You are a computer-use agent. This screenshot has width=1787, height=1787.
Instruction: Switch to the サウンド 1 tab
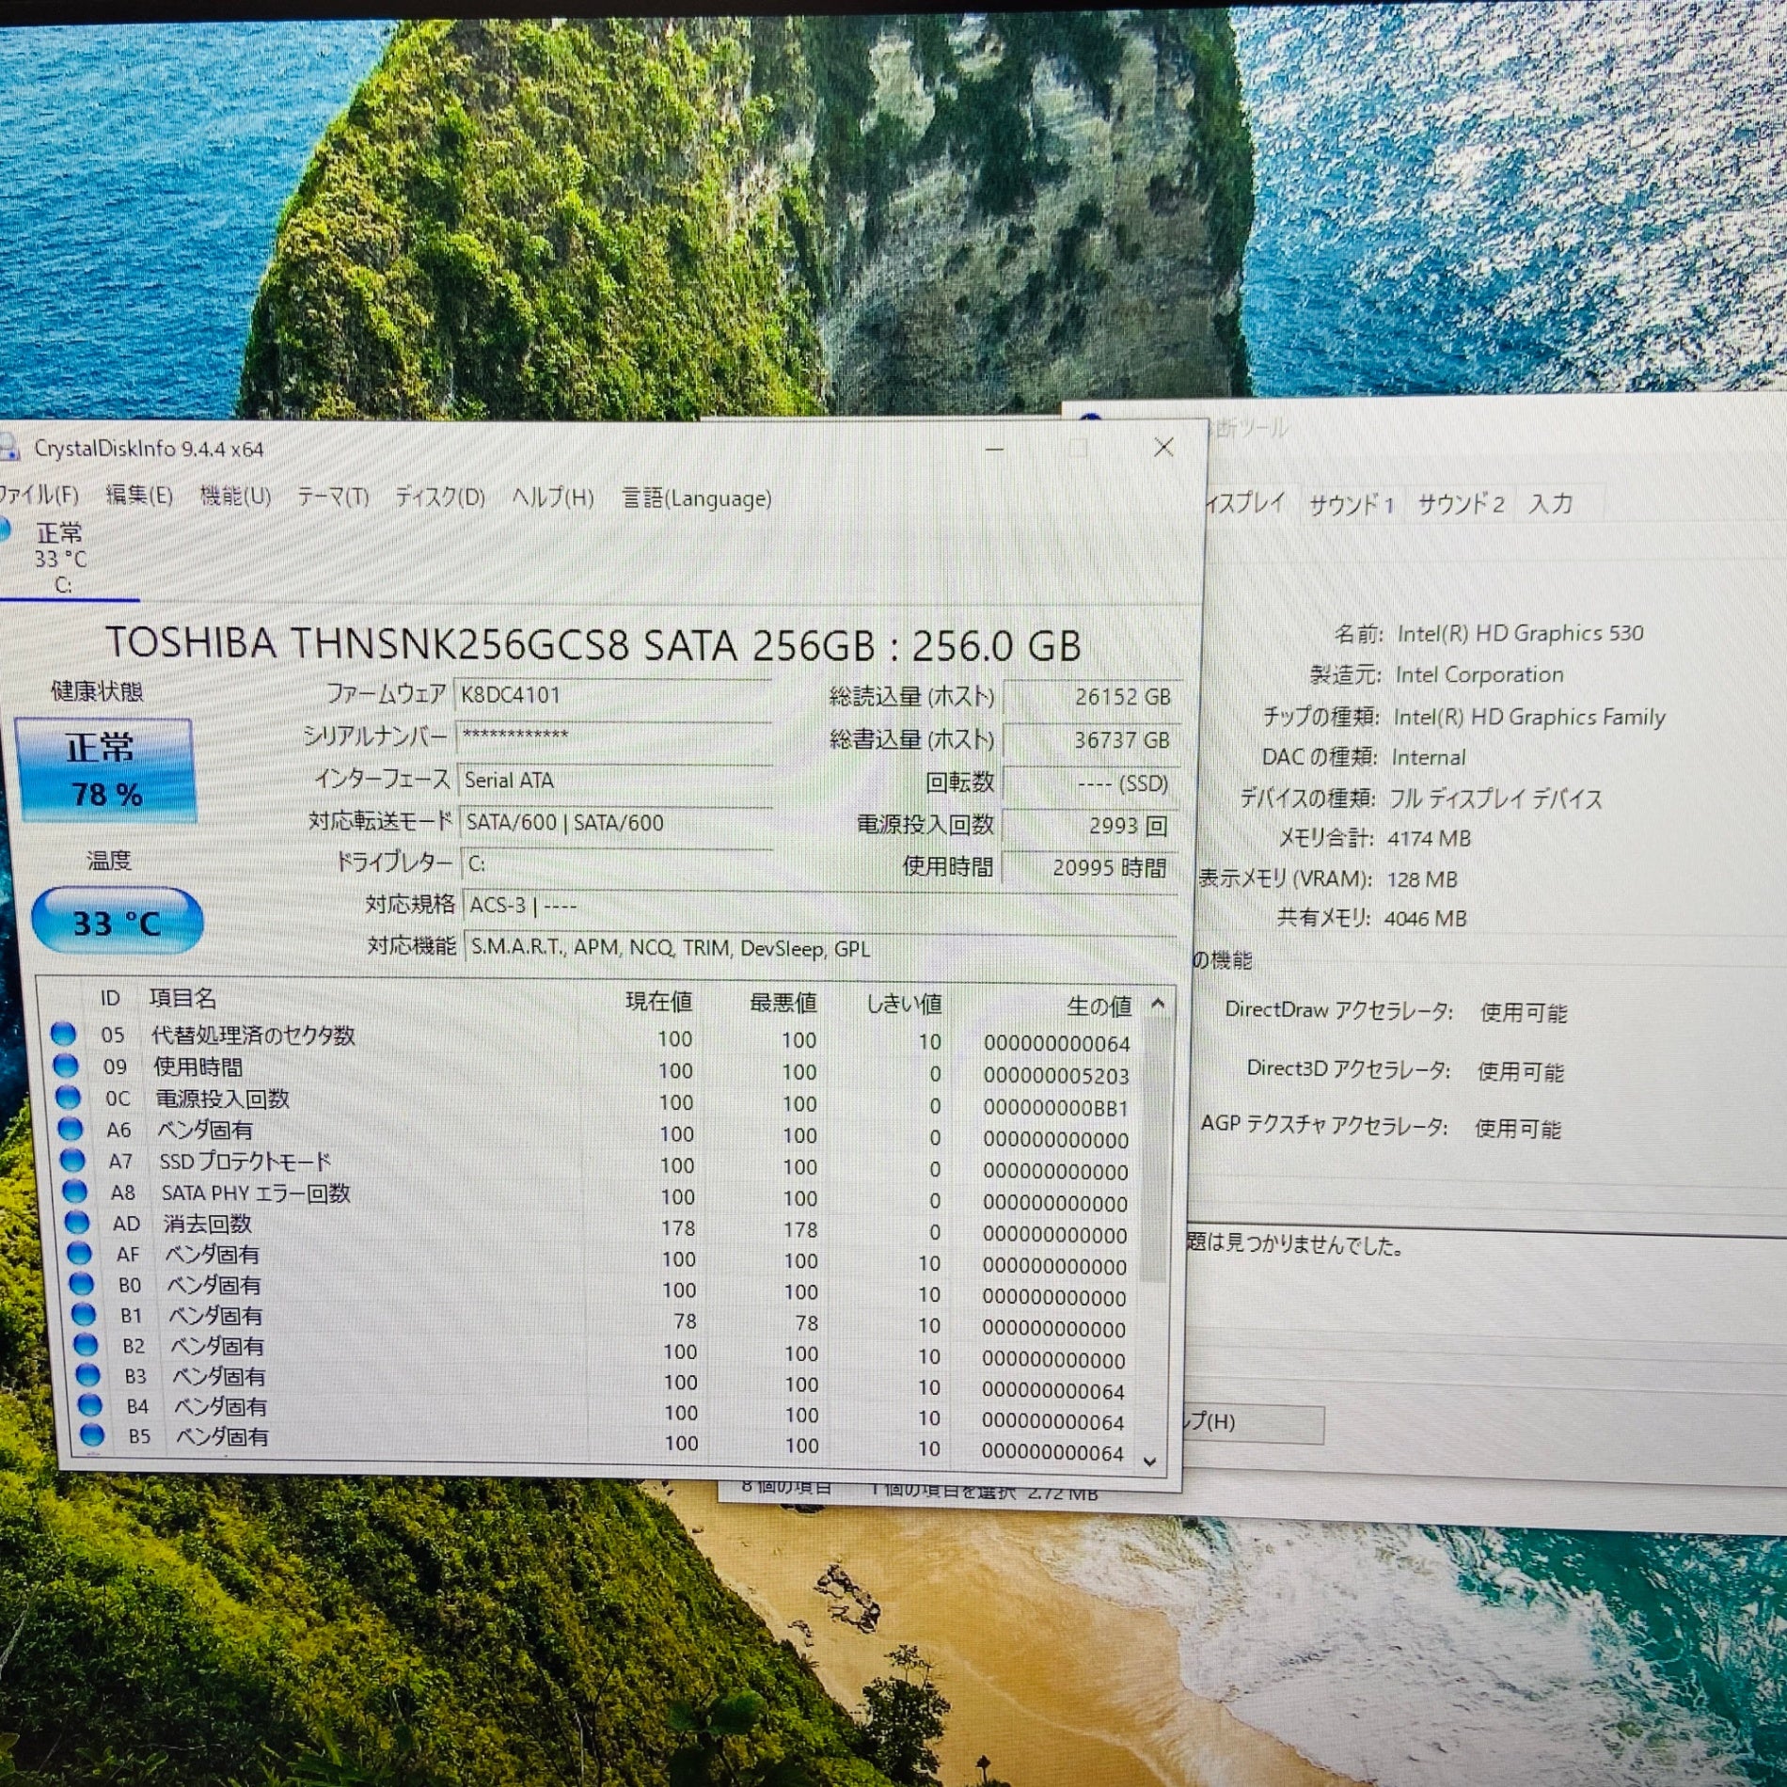1351,505
